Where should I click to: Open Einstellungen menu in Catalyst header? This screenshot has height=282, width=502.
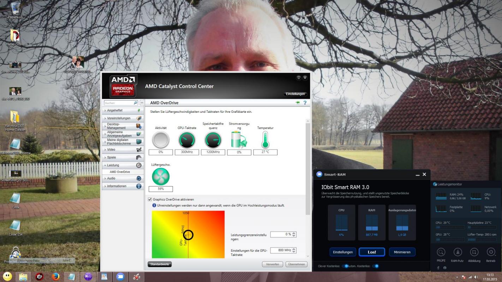pos(295,94)
